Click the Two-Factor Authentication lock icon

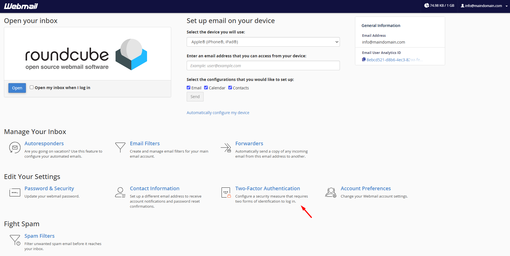[226, 192]
